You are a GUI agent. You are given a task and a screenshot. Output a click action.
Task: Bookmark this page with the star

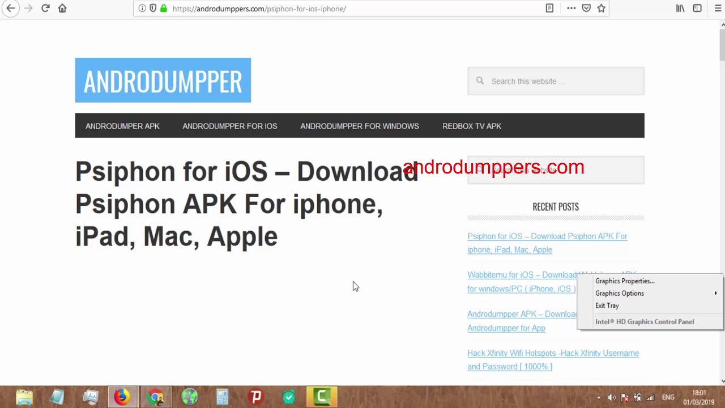601,8
